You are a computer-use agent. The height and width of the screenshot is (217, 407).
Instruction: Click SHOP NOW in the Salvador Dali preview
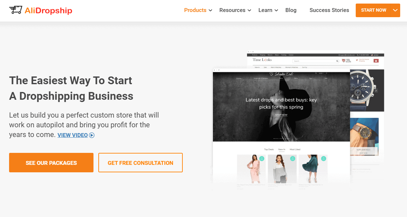coord(281,115)
